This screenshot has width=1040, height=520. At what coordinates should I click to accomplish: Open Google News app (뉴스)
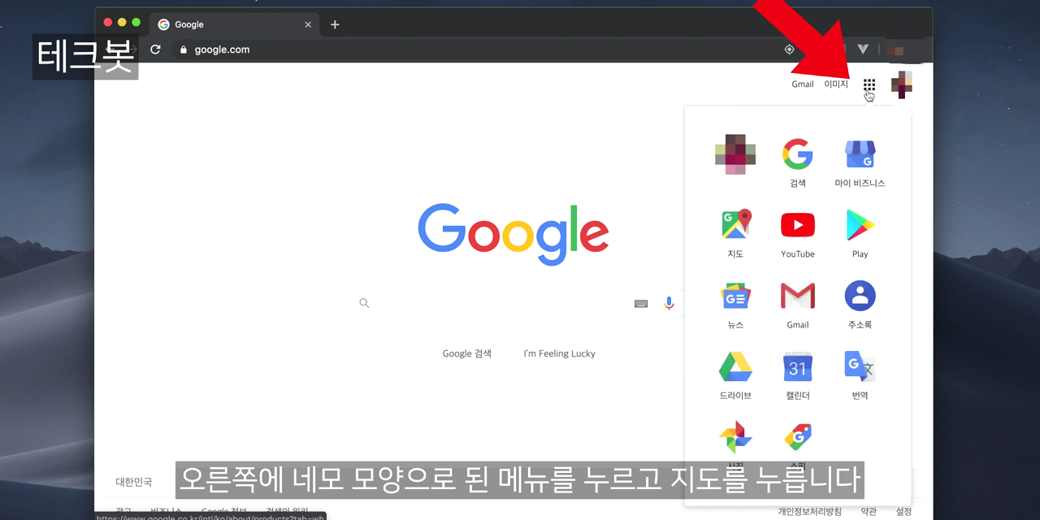point(735,305)
